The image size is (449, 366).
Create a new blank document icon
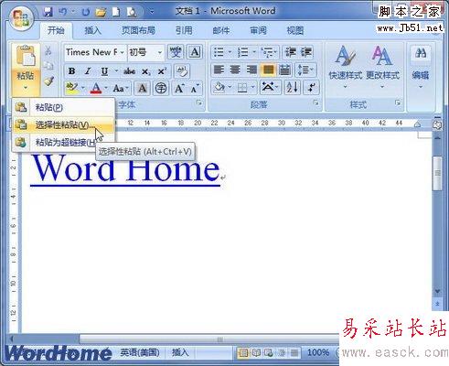tap(116, 12)
